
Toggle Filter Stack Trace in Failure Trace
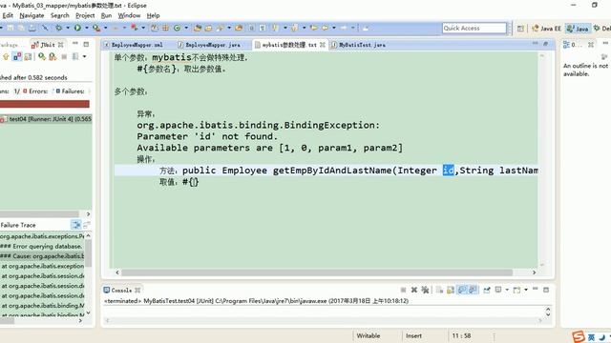[x=76, y=225]
